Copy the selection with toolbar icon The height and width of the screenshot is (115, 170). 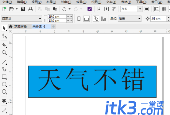[x=47, y=9]
